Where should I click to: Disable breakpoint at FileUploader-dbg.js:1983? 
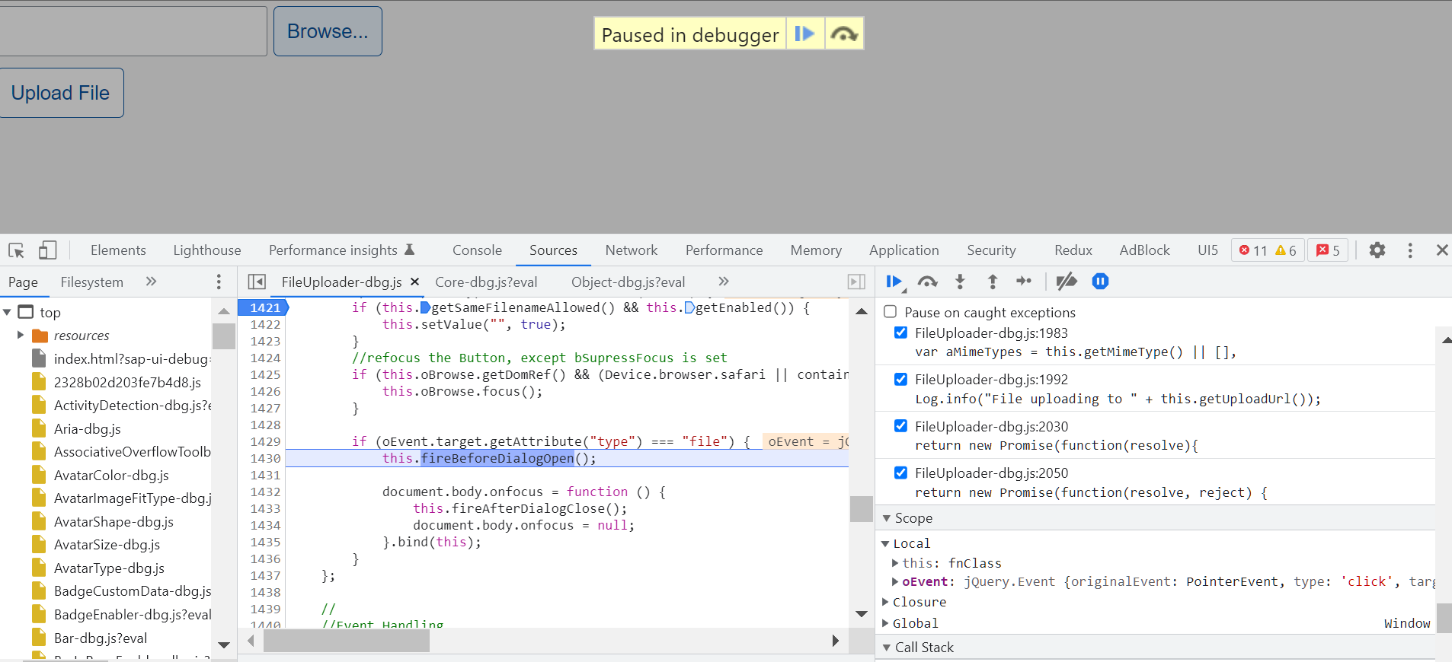[x=900, y=333]
